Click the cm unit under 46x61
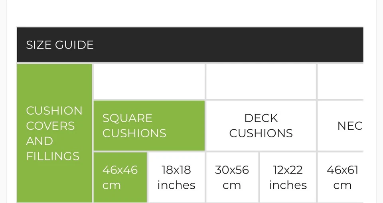Viewport: 383px width, 203px height. 342,185
